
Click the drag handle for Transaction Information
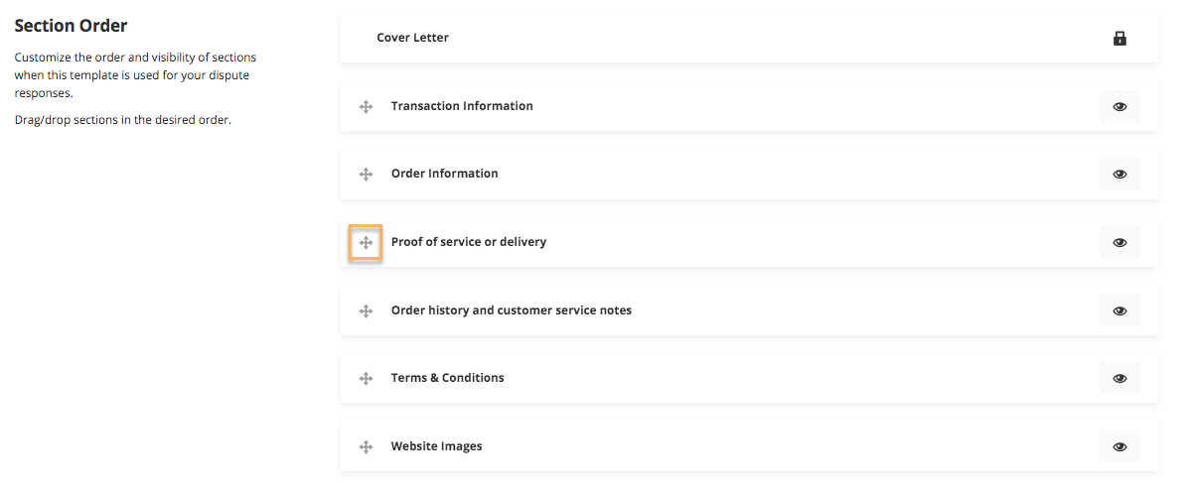(366, 106)
